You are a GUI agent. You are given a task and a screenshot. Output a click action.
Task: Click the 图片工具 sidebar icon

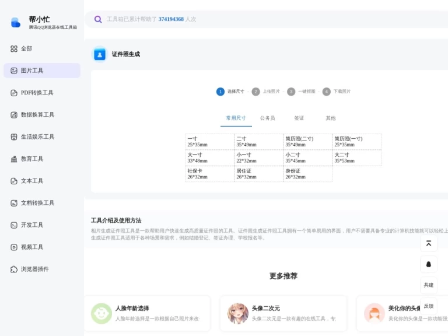(x=14, y=71)
